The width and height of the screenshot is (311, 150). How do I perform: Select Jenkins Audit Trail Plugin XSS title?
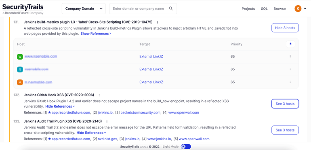coord(63,121)
